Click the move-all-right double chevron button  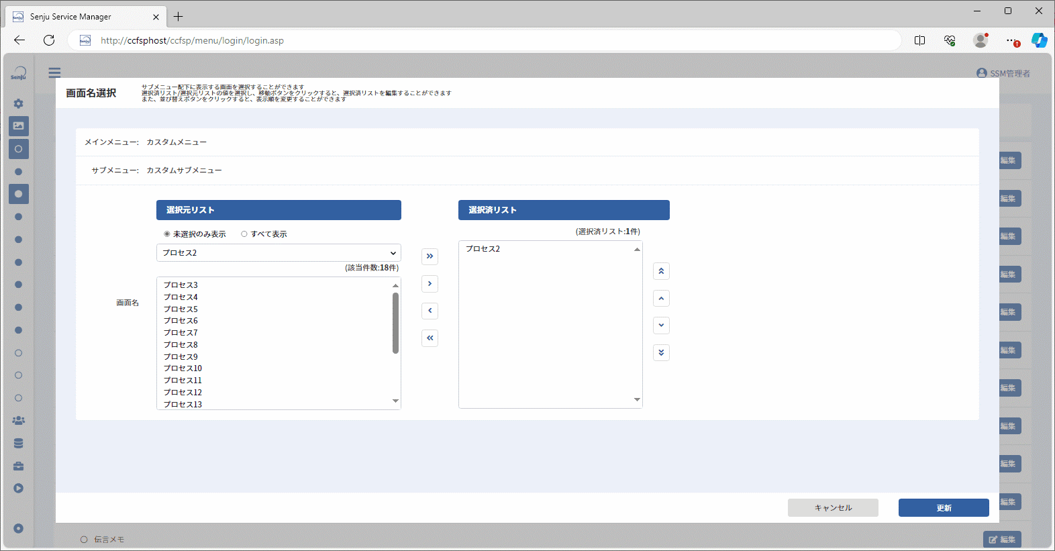(x=430, y=256)
